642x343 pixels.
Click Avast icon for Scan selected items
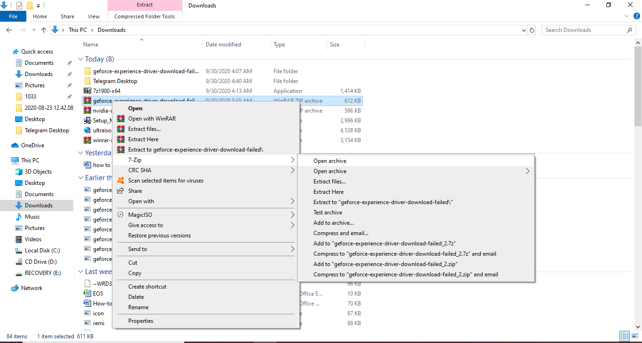pyautogui.click(x=121, y=181)
